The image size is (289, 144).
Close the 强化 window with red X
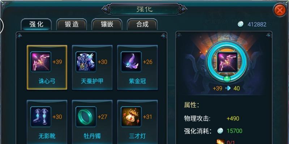click(x=280, y=10)
